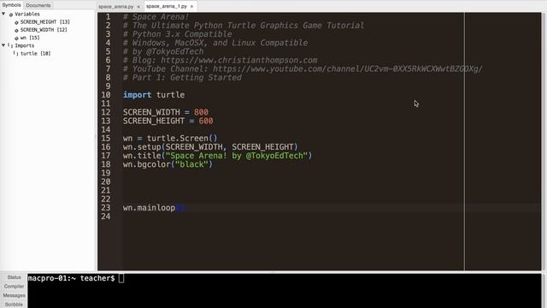Click the Imports group icon
The image size is (547, 308).
[x=10, y=45]
